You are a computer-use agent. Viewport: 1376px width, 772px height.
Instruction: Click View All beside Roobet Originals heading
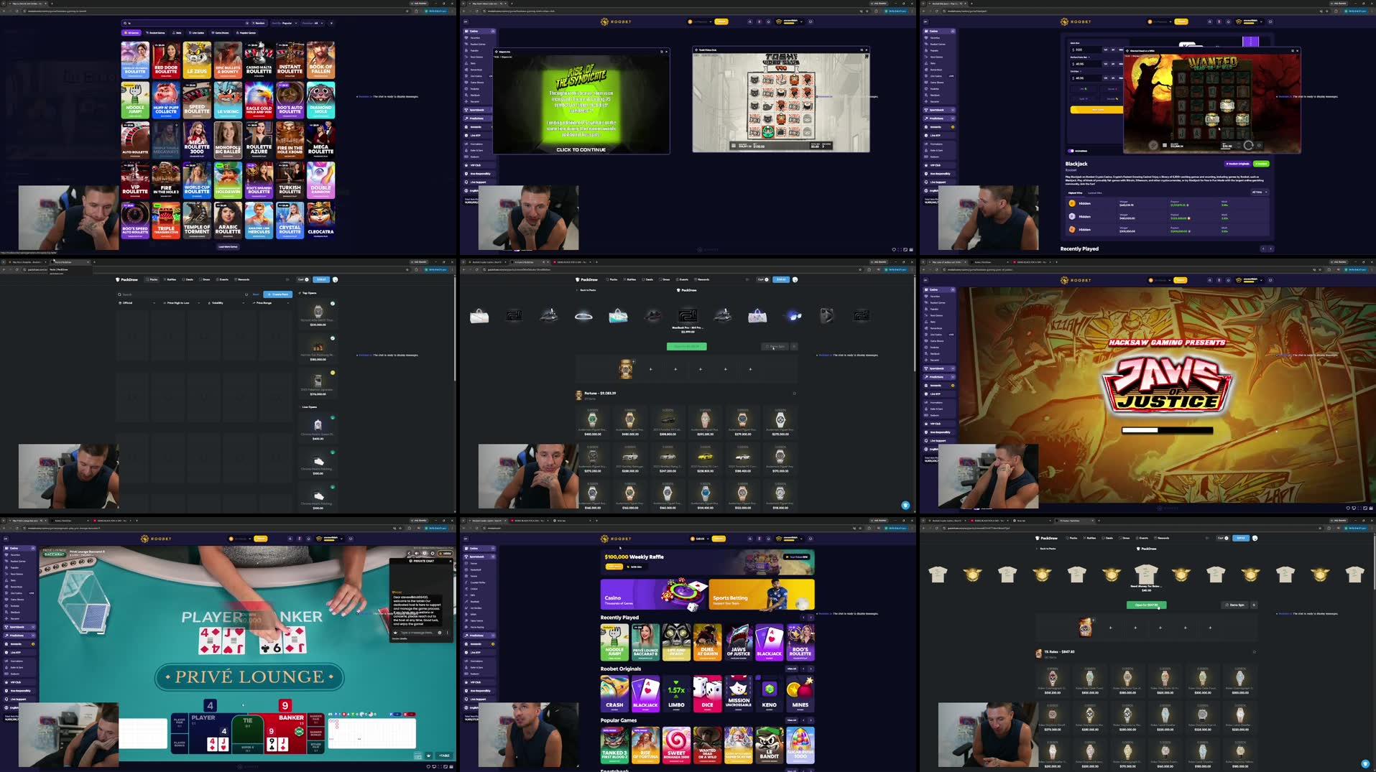(x=791, y=669)
